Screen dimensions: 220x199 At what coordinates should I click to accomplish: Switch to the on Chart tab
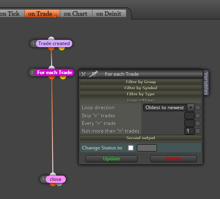click(x=76, y=14)
